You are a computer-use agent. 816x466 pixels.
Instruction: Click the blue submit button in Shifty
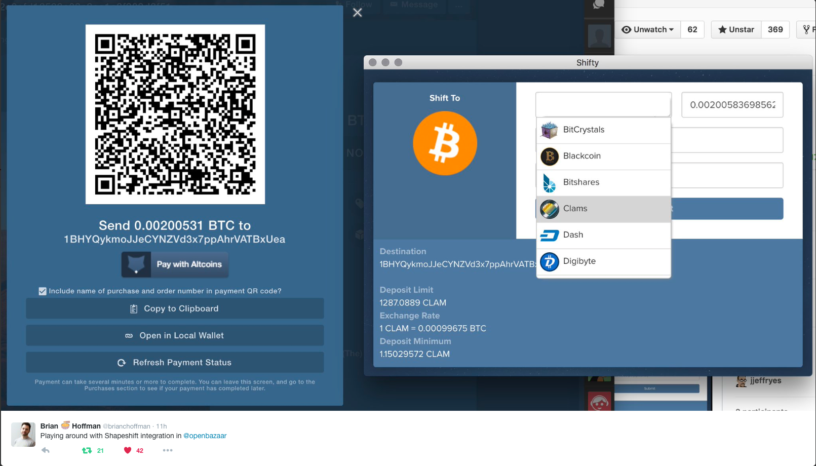[727, 209]
